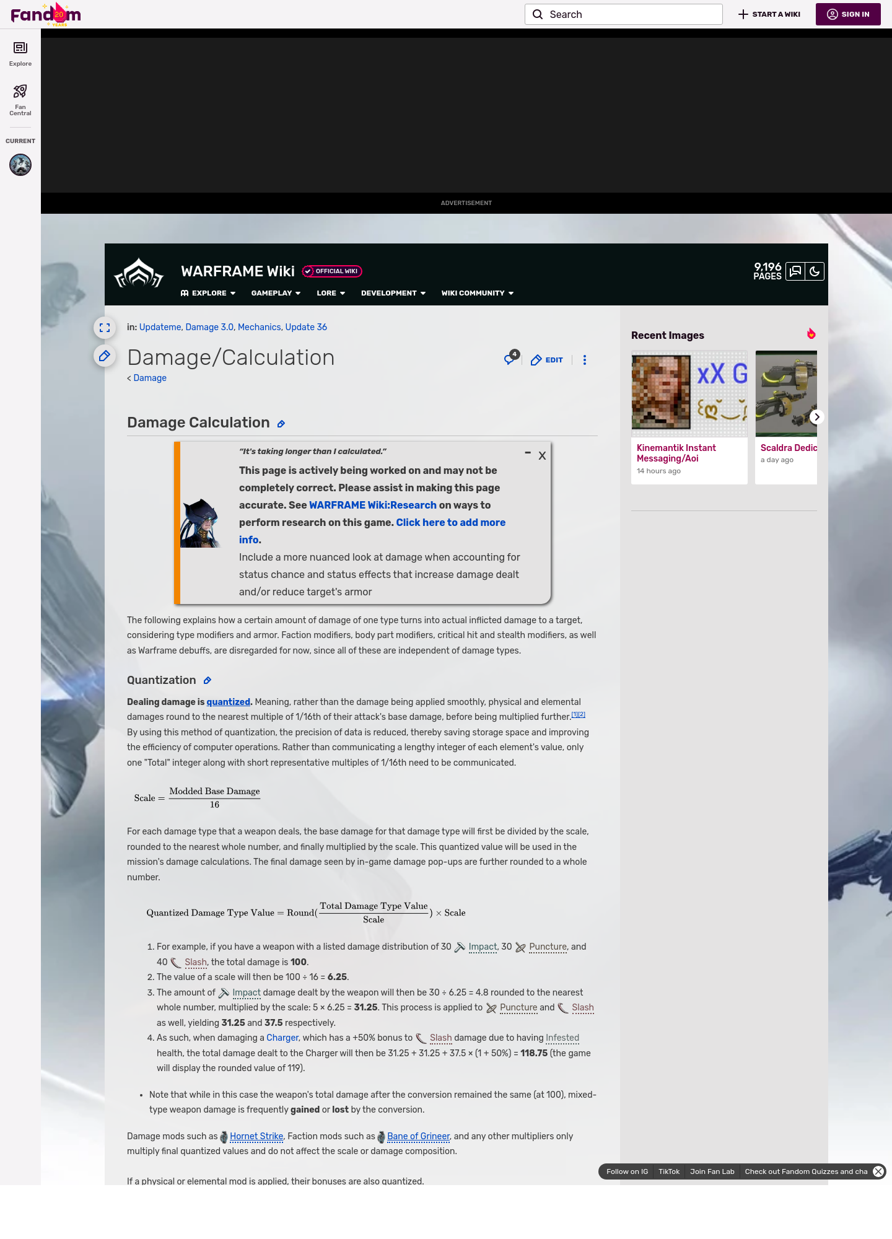Click WARFRAME Wiki title text
The width and height of the screenshot is (892, 1239).
click(238, 271)
